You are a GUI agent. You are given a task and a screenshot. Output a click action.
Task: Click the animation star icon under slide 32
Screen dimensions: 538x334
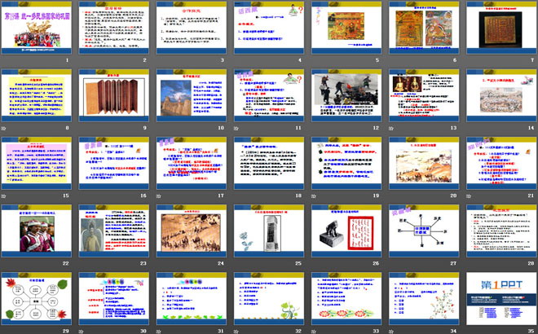click(x=236, y=332)
